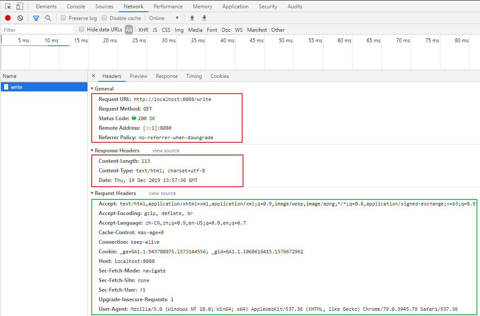The height and width of the screenshot is (316, 480).
Task: Filter requests by Media
Action: (x=195, y=30)
